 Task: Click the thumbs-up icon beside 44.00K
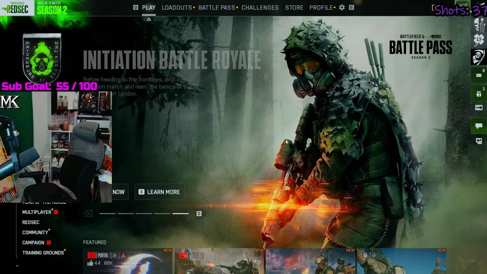point(90,263)
